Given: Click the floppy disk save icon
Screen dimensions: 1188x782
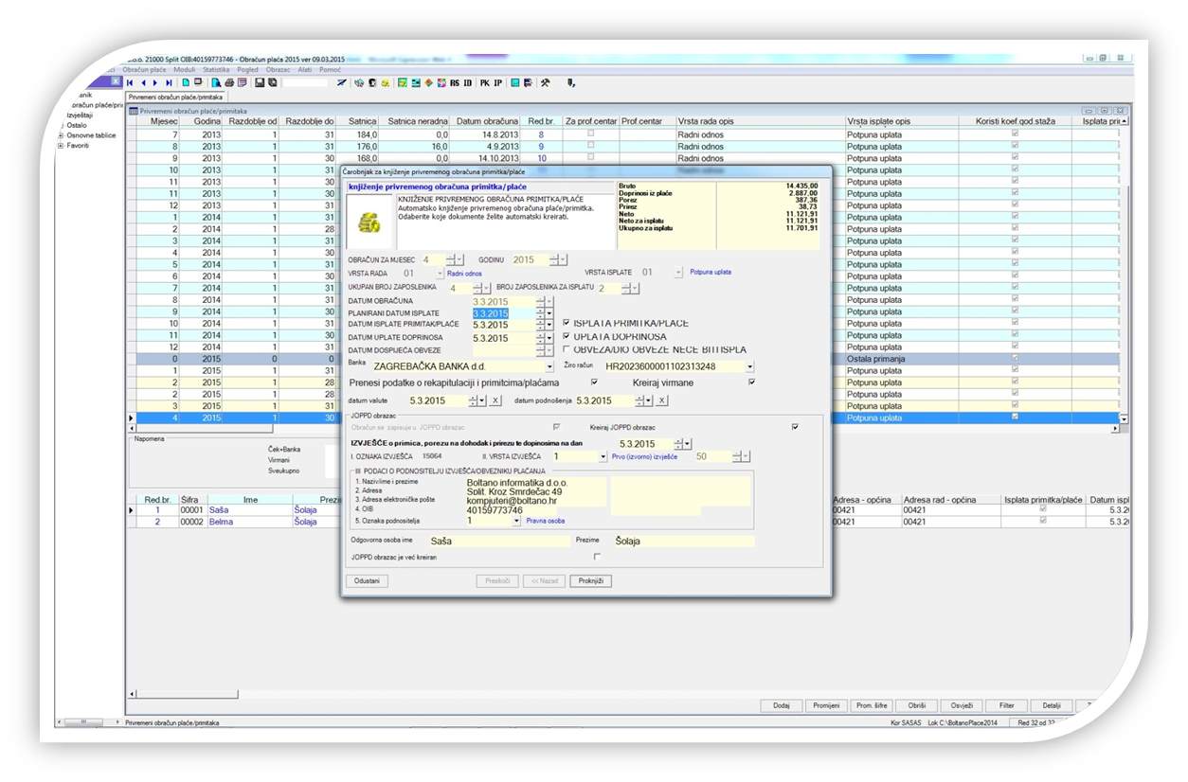Looking at the screenshot, I should click(x=259, y=83).
